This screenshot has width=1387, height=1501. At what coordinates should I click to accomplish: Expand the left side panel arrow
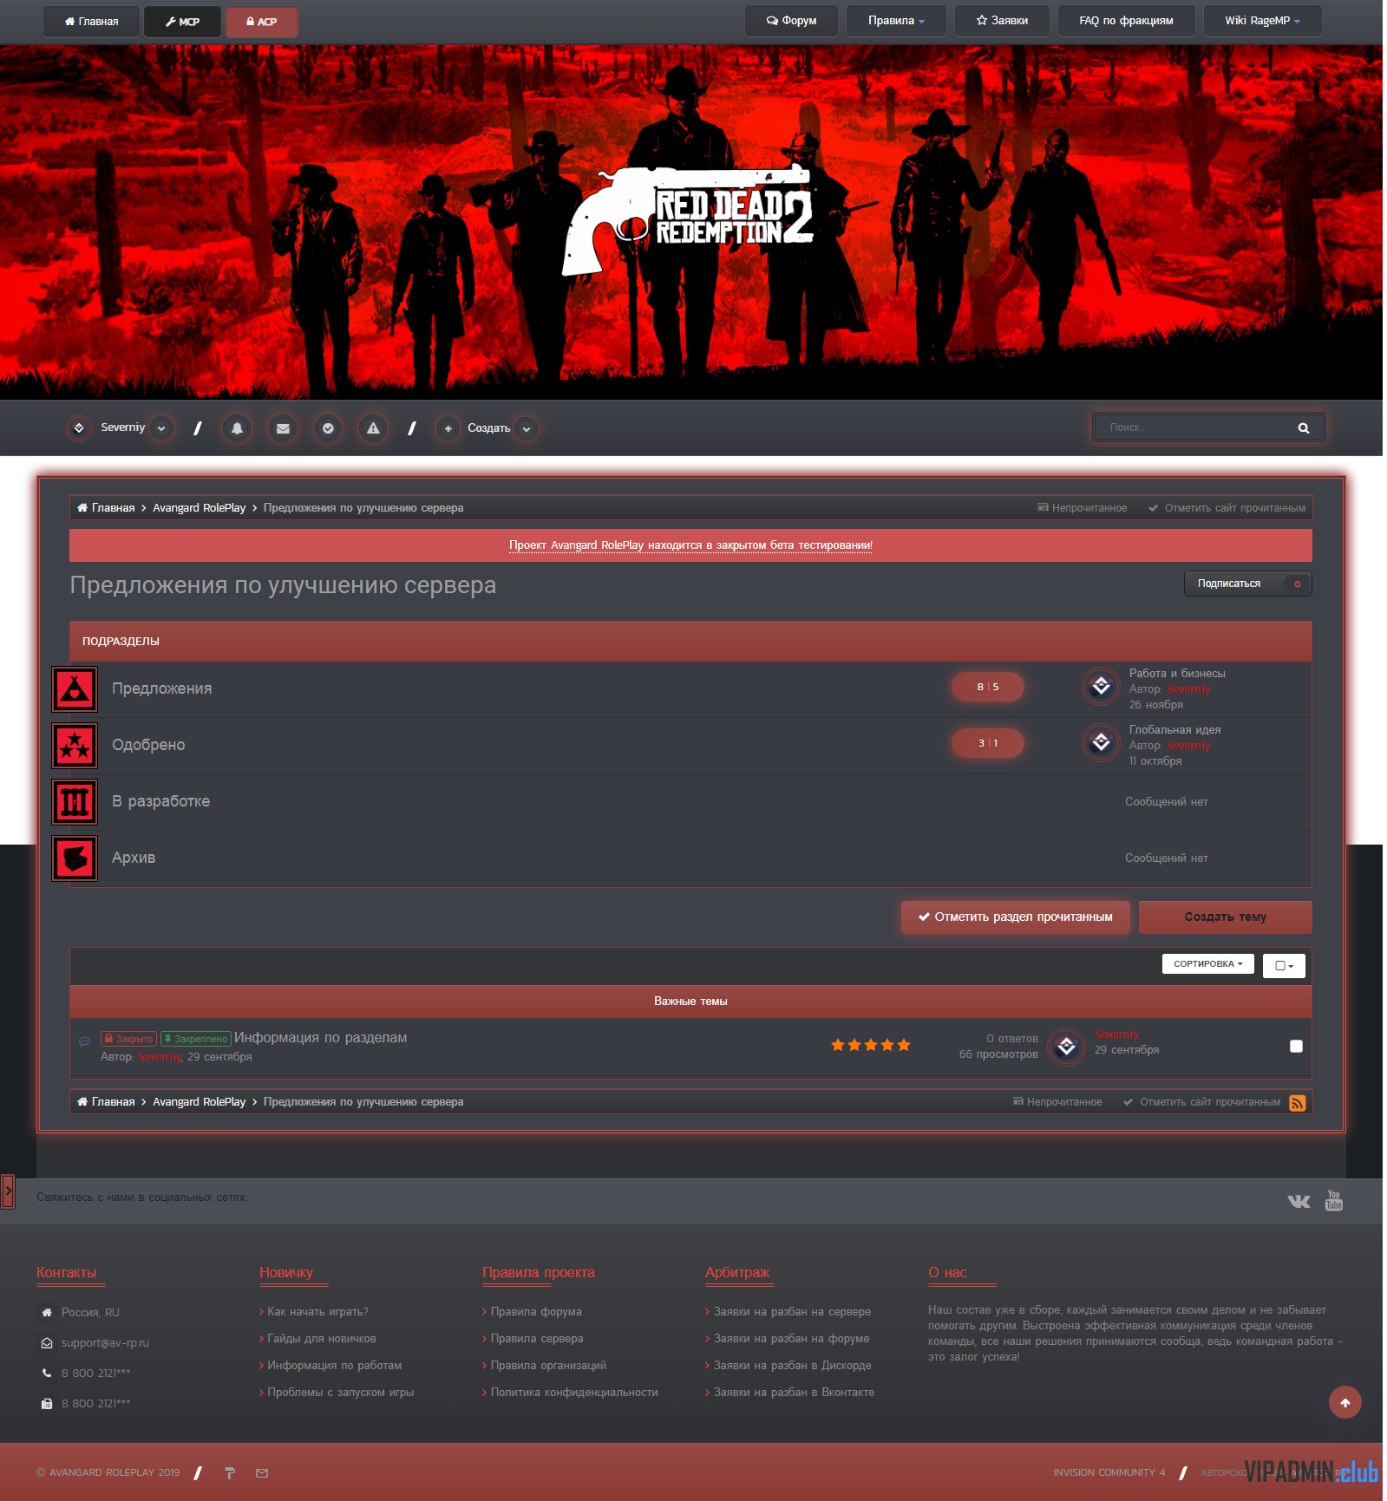coord(8,1191)
